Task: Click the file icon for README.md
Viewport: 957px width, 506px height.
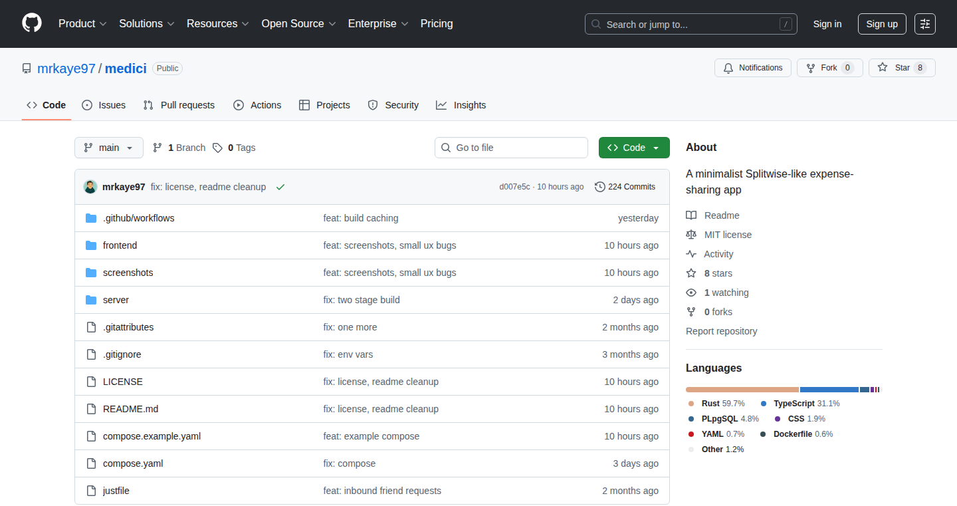Action: [91, 409]
